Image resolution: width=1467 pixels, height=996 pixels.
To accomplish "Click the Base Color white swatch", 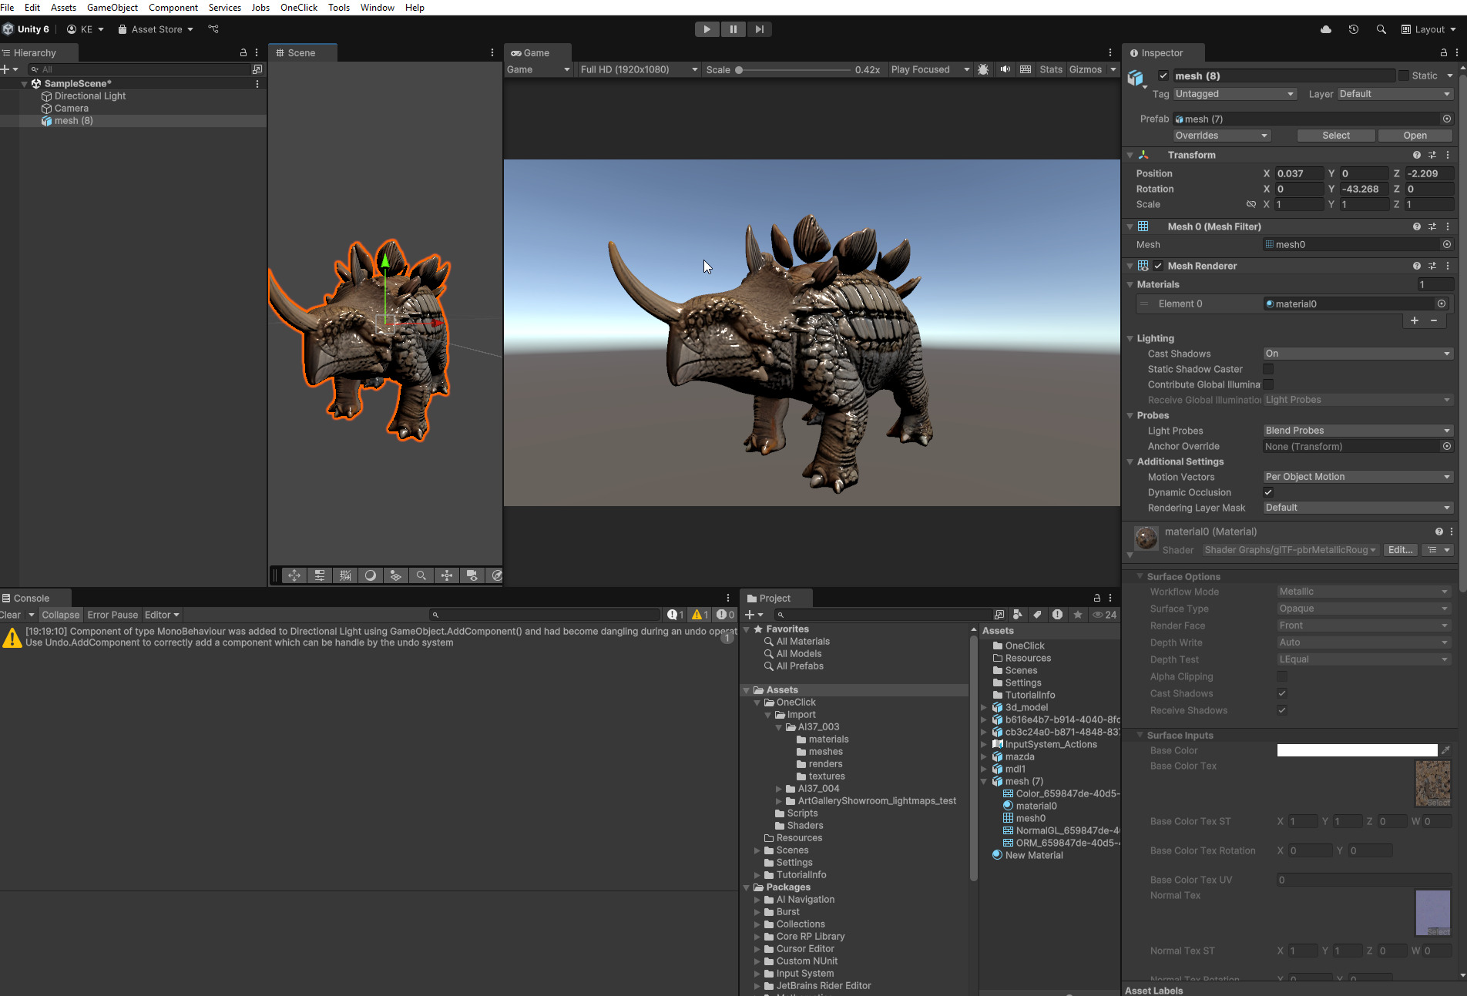I will 1357,750.
